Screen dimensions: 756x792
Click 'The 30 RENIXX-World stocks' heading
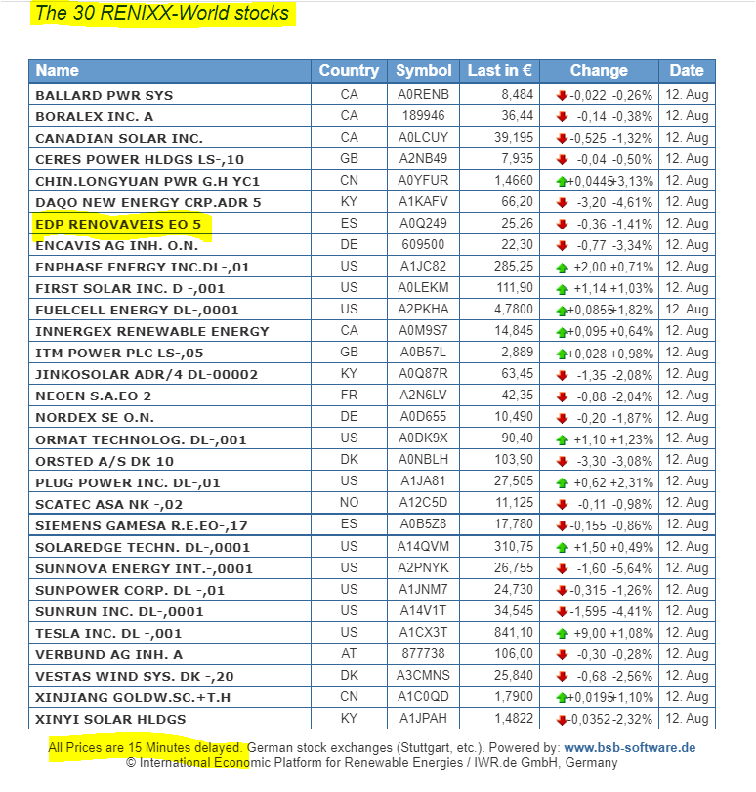(x=162, y=13)
